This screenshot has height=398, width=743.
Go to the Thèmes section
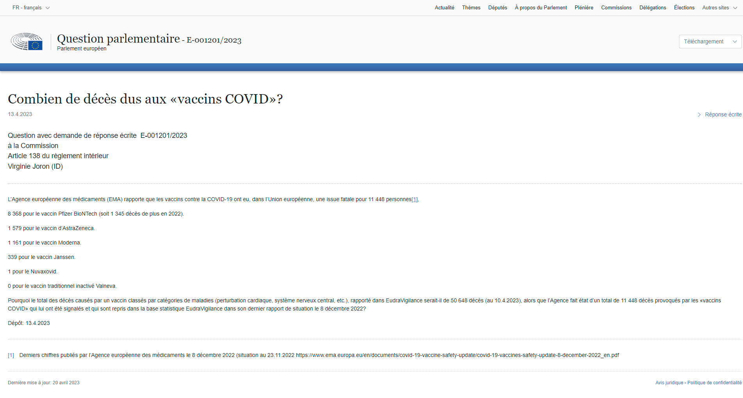(x=471, y=8)
